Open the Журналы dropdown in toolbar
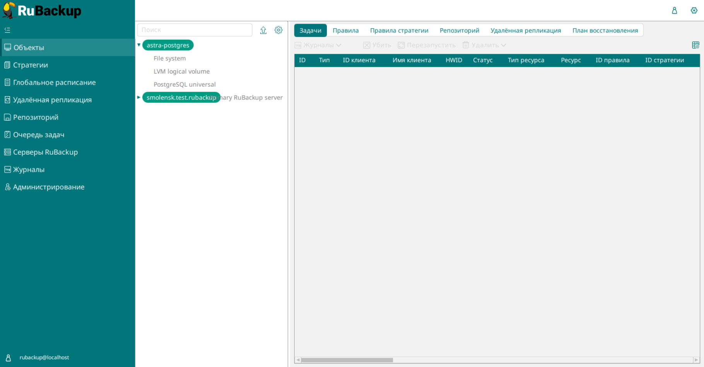The image size is (704, 367). click(318, 45)
